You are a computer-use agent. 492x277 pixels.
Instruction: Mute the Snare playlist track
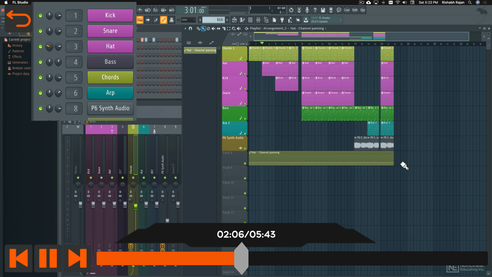[245, 103]
